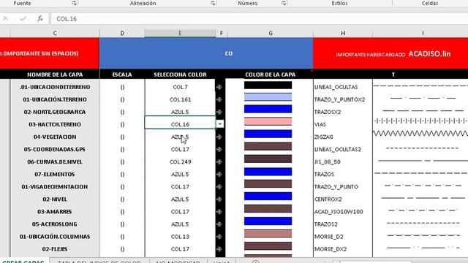Viewport: 468px width, 263px height.
Task: Open the Alineación group dialog launcher
Action: point(213,3)
